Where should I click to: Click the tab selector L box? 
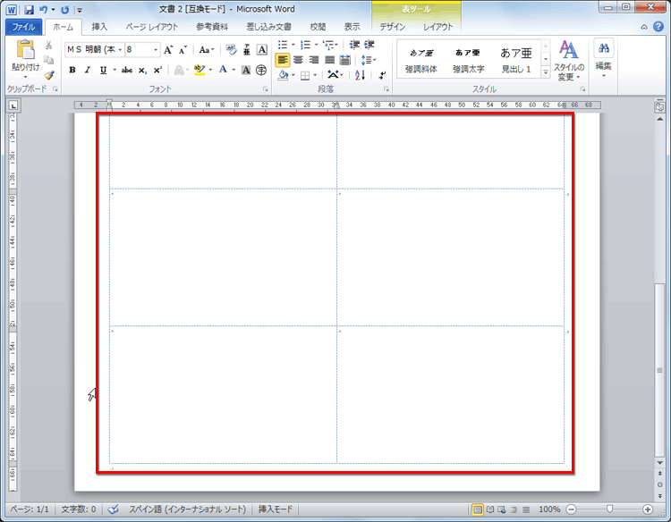pos(13,105)
